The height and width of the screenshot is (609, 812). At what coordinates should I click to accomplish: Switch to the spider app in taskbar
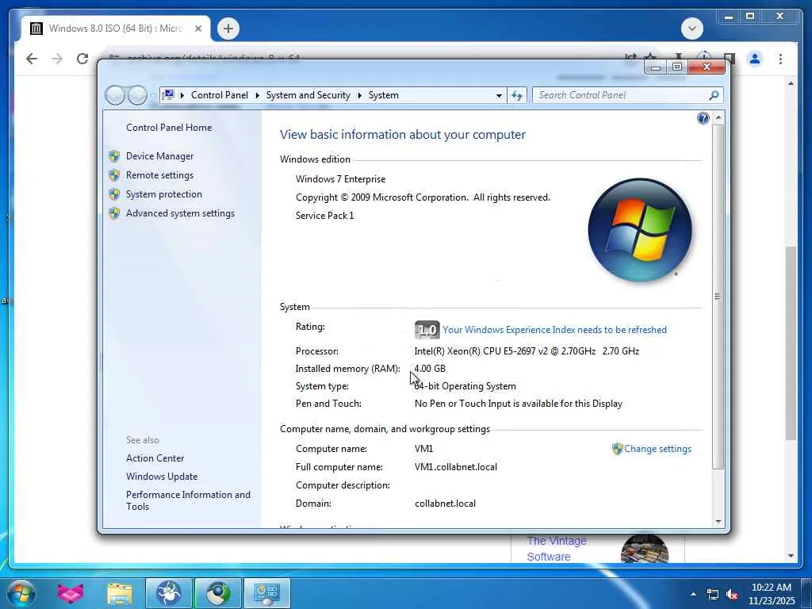coord(169,593)
